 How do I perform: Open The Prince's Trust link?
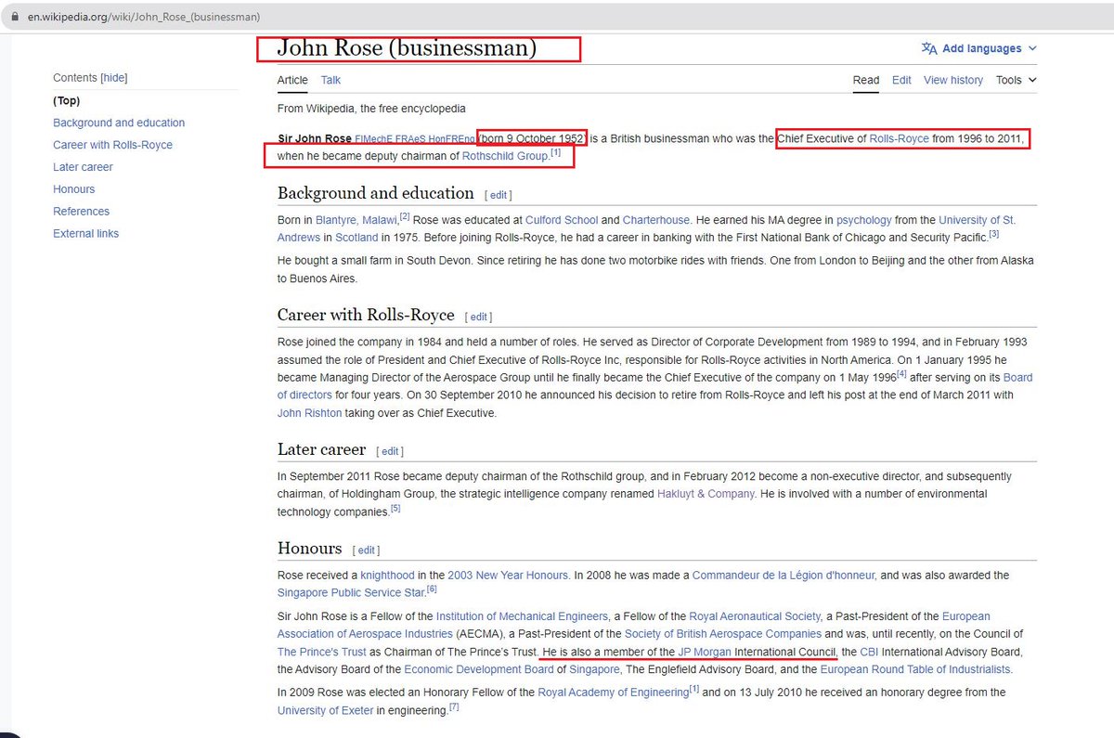point(322,651)
